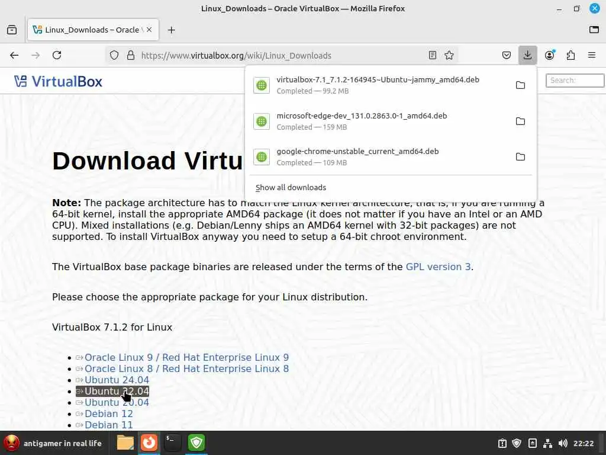
Task: Open the tracking protection shield in address bar
Action: coord(114,55)
